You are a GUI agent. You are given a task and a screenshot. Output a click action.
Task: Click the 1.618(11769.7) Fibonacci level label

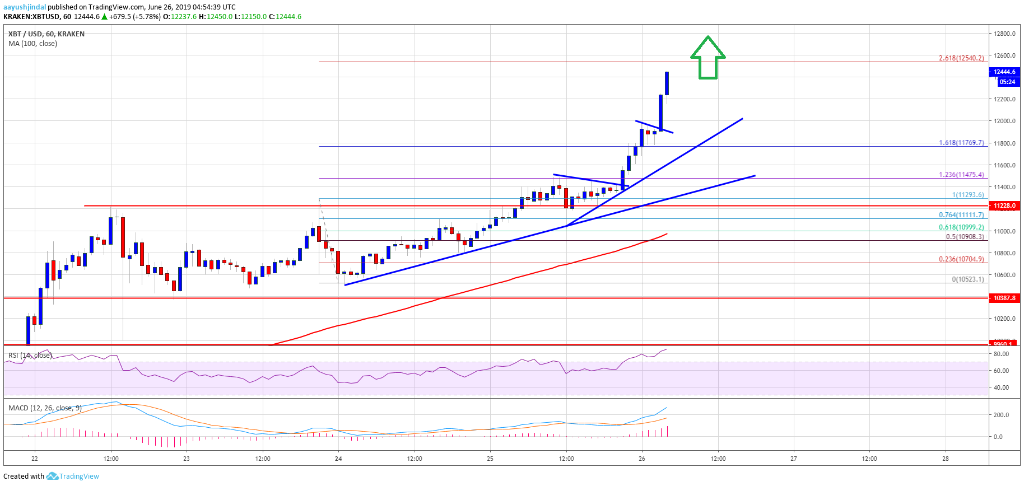click(x=961, y=143)
